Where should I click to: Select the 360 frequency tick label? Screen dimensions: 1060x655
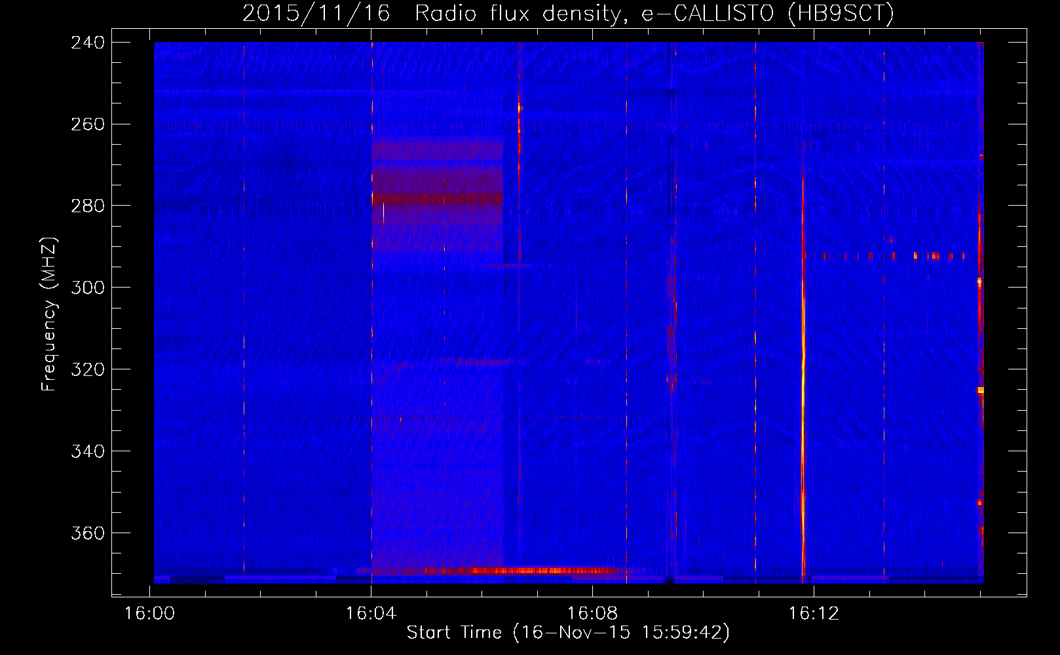click(x=88, y=534)
